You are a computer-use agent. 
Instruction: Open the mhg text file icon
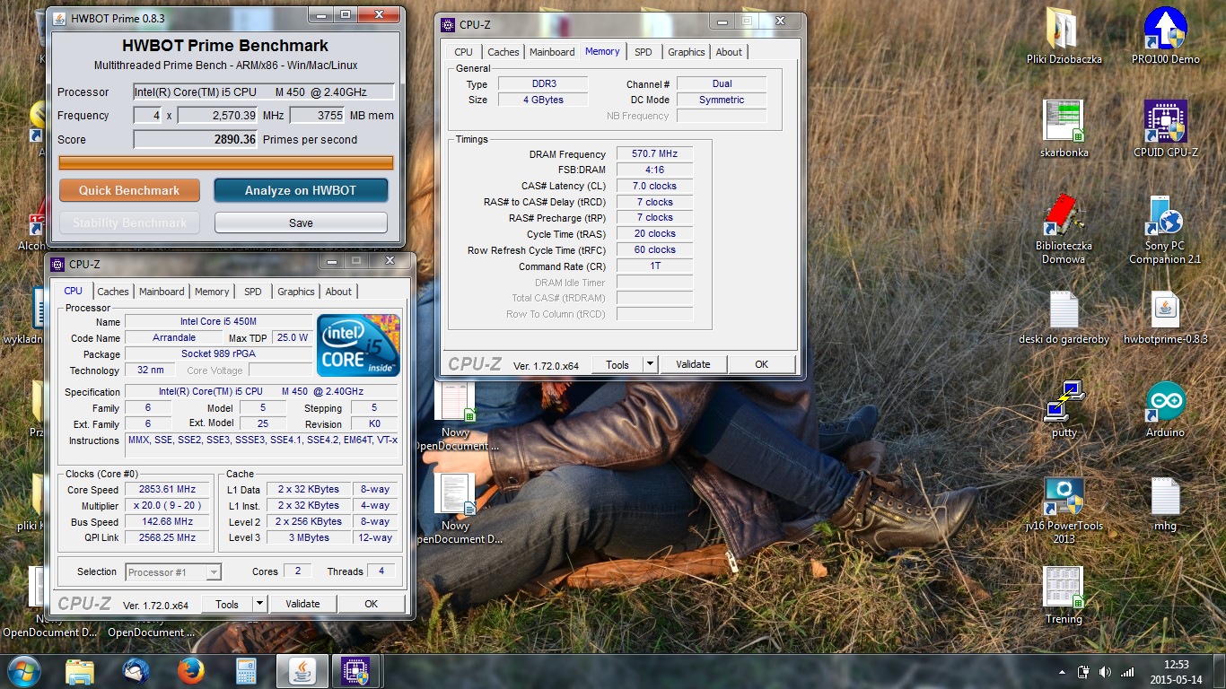point(1165,495)
